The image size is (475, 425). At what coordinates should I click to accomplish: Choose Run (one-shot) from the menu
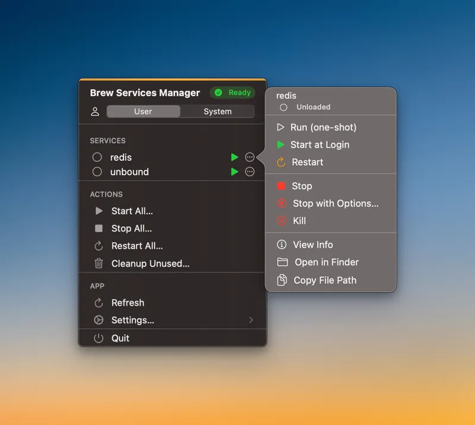[324, 127]
